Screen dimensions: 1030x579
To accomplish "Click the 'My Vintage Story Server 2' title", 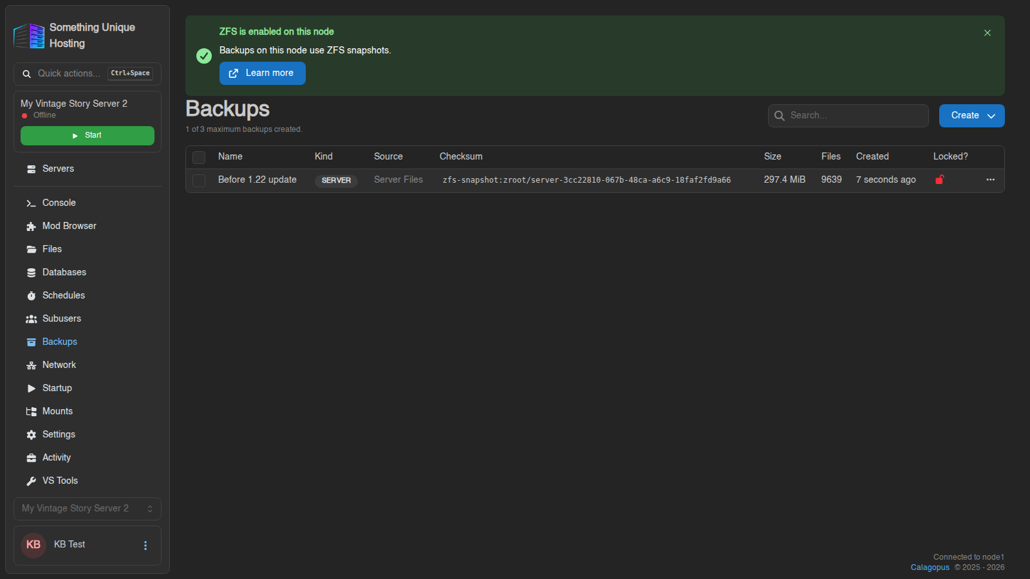I will pos(74,104).
